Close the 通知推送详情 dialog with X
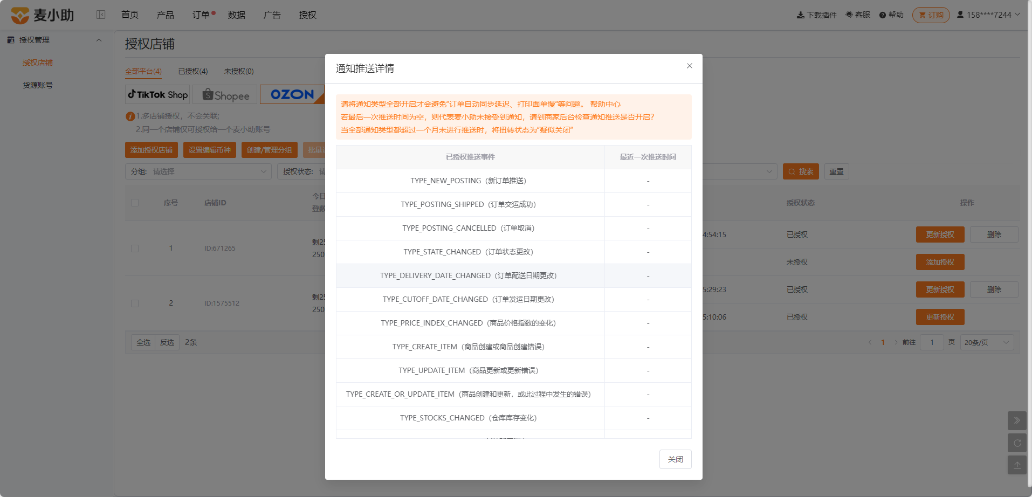The width and height of the screenshot is (1032, 497). (690, 66)
